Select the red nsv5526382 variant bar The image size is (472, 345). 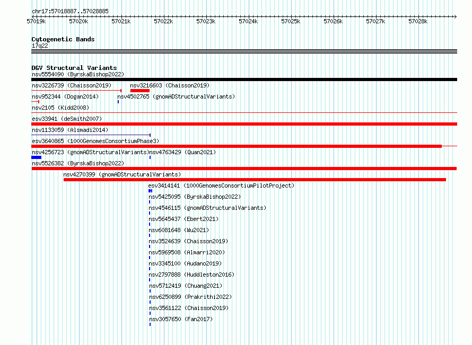244,169
